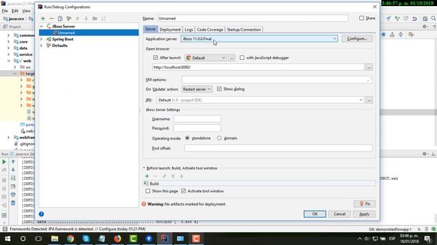Expand common module in Project tree
Screen dimensions: 437x245
click(8, 35)
